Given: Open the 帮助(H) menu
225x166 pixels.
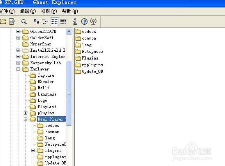Looking at the screenshot, I should (x=70, y=11).
